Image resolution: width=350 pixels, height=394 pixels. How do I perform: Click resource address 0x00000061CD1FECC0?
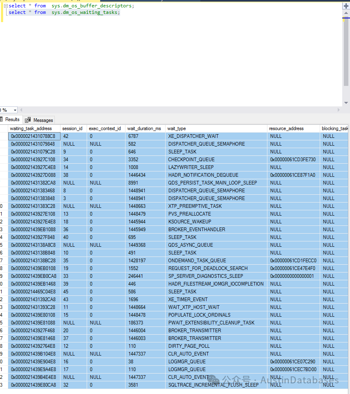[294, 261]
